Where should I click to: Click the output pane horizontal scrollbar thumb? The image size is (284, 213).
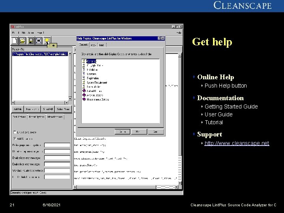coord(116,187)
